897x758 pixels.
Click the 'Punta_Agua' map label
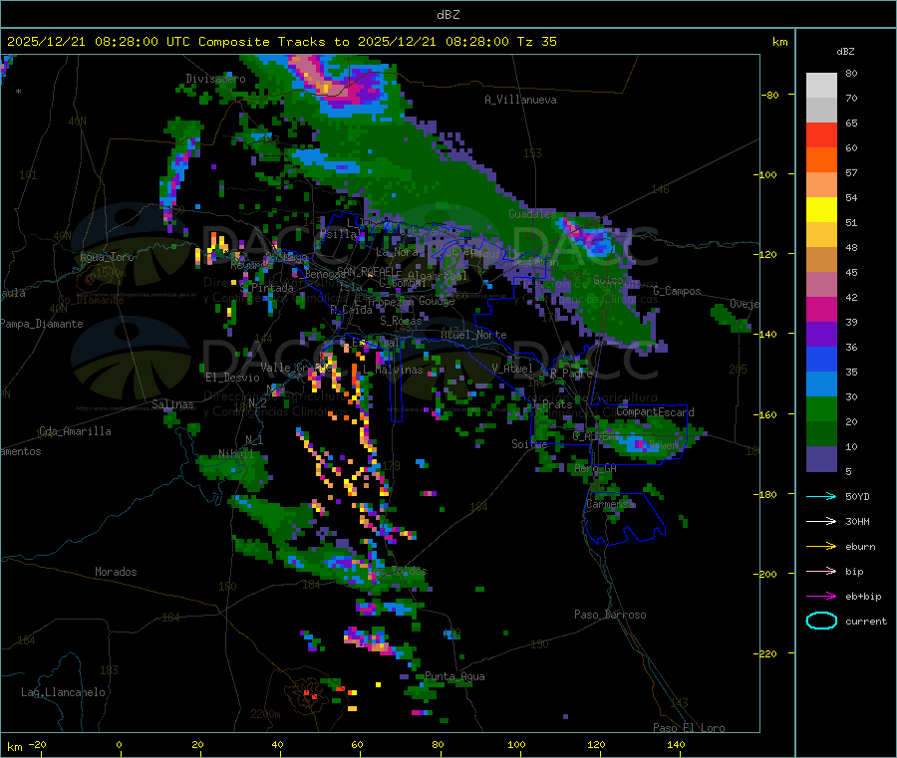pyautogui.click(x=454, y=676)
